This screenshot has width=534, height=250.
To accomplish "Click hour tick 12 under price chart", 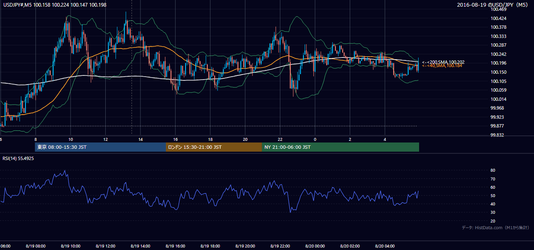I will coord(106,139).
